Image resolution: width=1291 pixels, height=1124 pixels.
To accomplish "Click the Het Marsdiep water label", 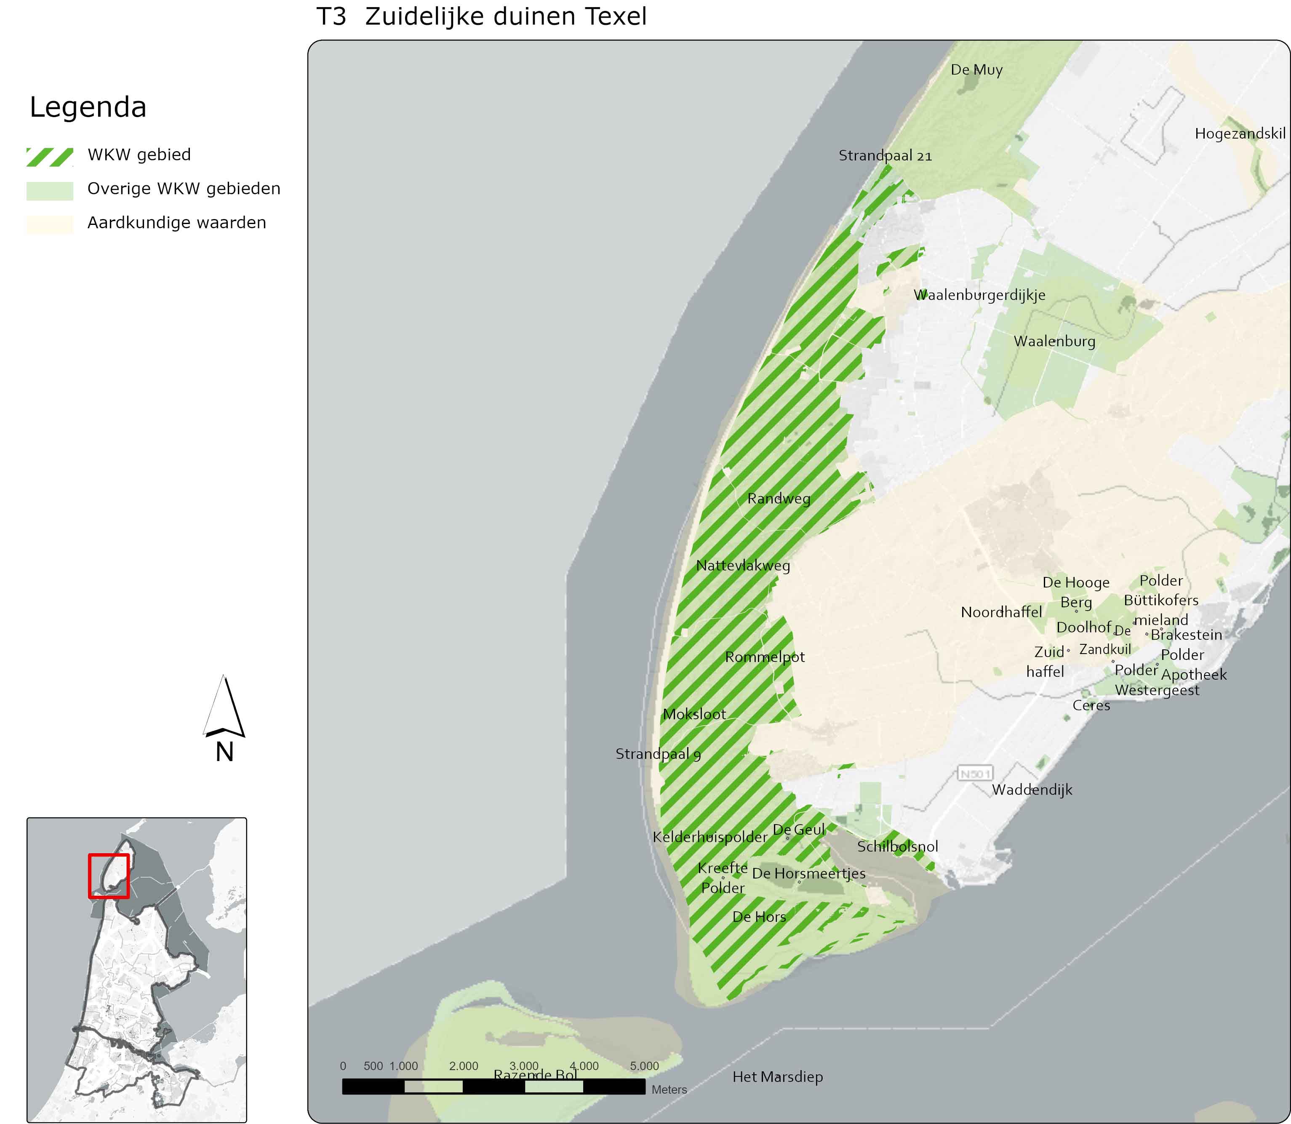I will point(777,1077).
